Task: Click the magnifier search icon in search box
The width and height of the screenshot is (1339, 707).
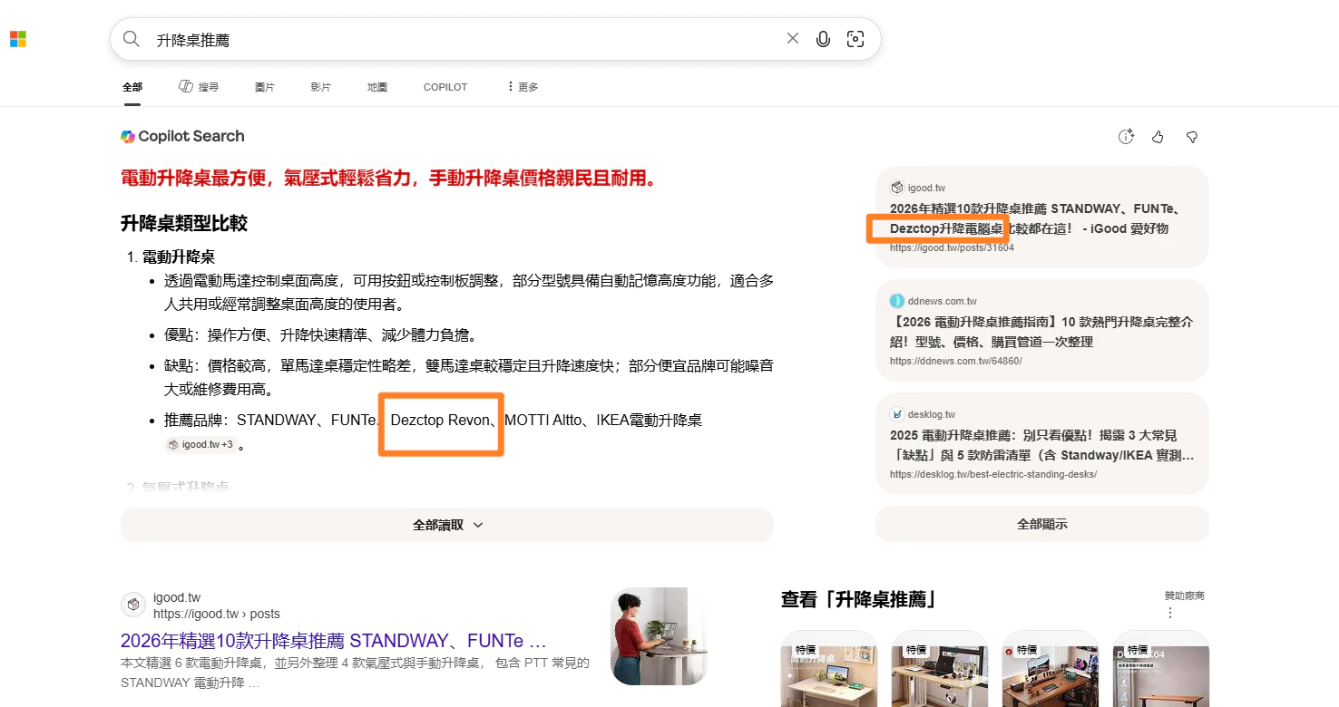Action: coord(132,39)
